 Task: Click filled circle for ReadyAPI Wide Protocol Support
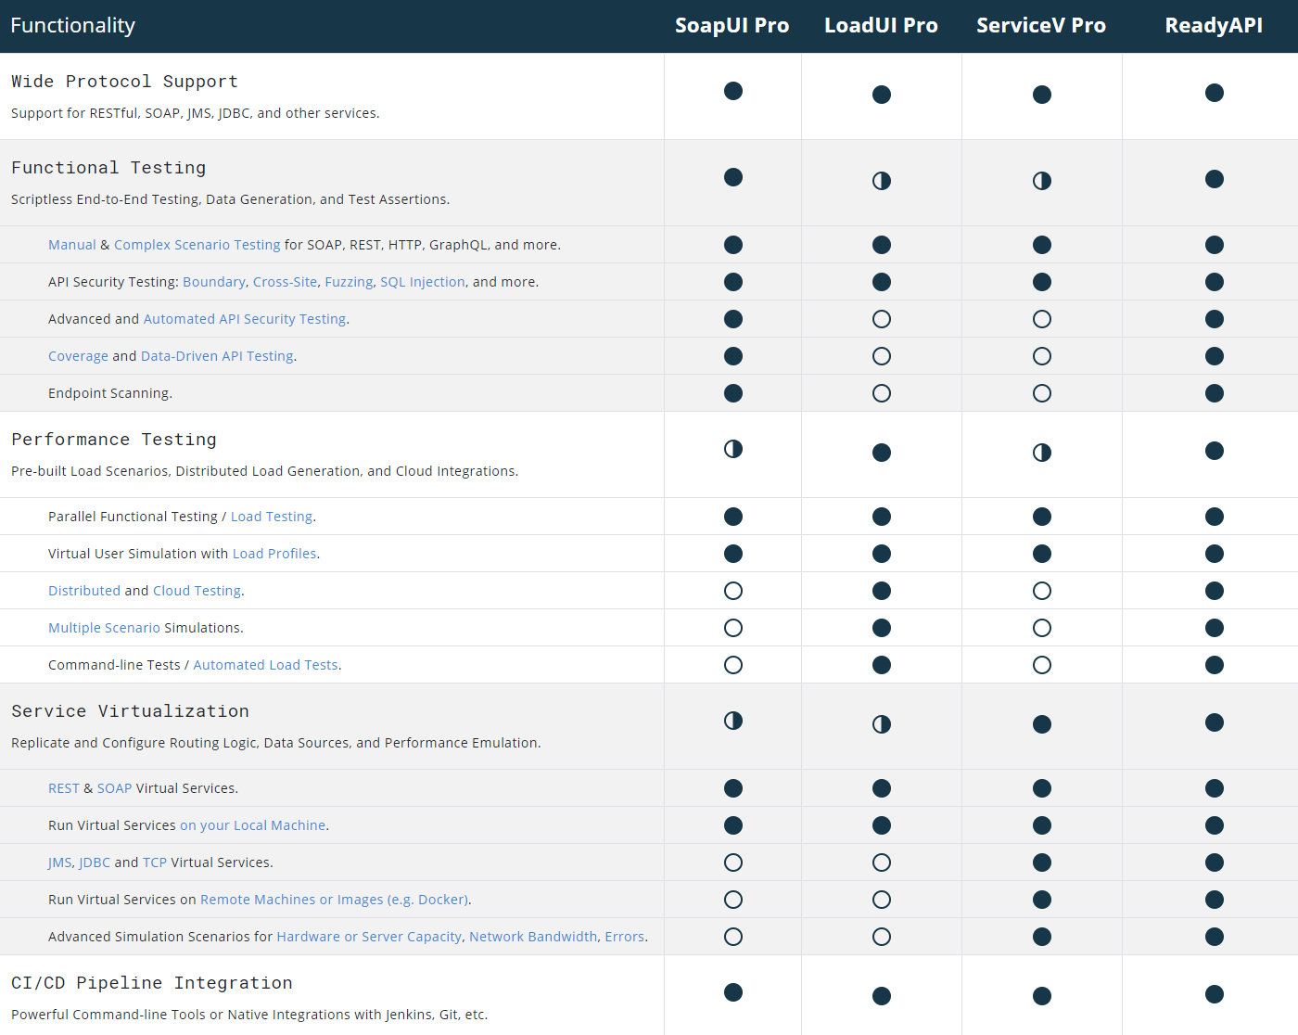coord(1215,93)
